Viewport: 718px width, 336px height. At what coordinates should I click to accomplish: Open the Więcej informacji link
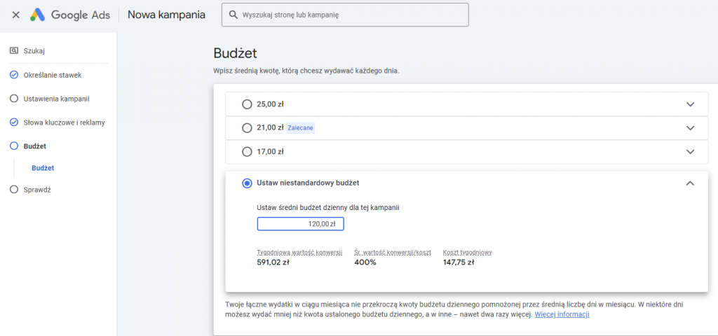click(x=562, y=315)
